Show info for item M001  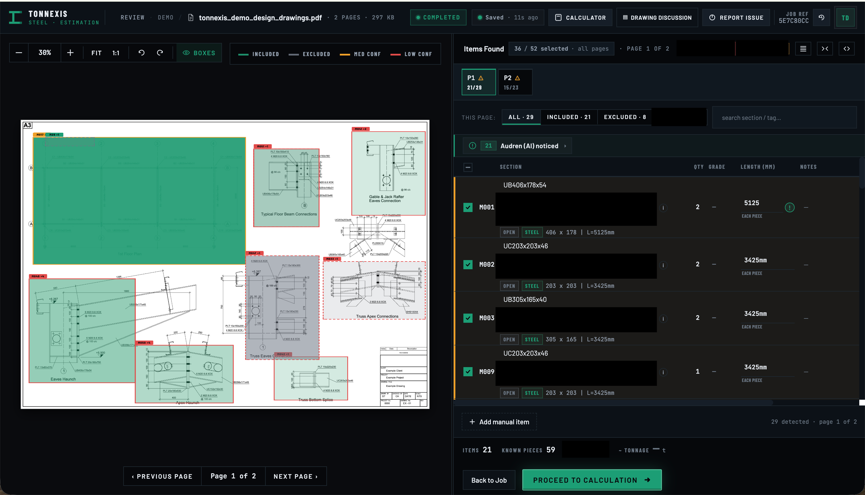click(x=663, y=208)
